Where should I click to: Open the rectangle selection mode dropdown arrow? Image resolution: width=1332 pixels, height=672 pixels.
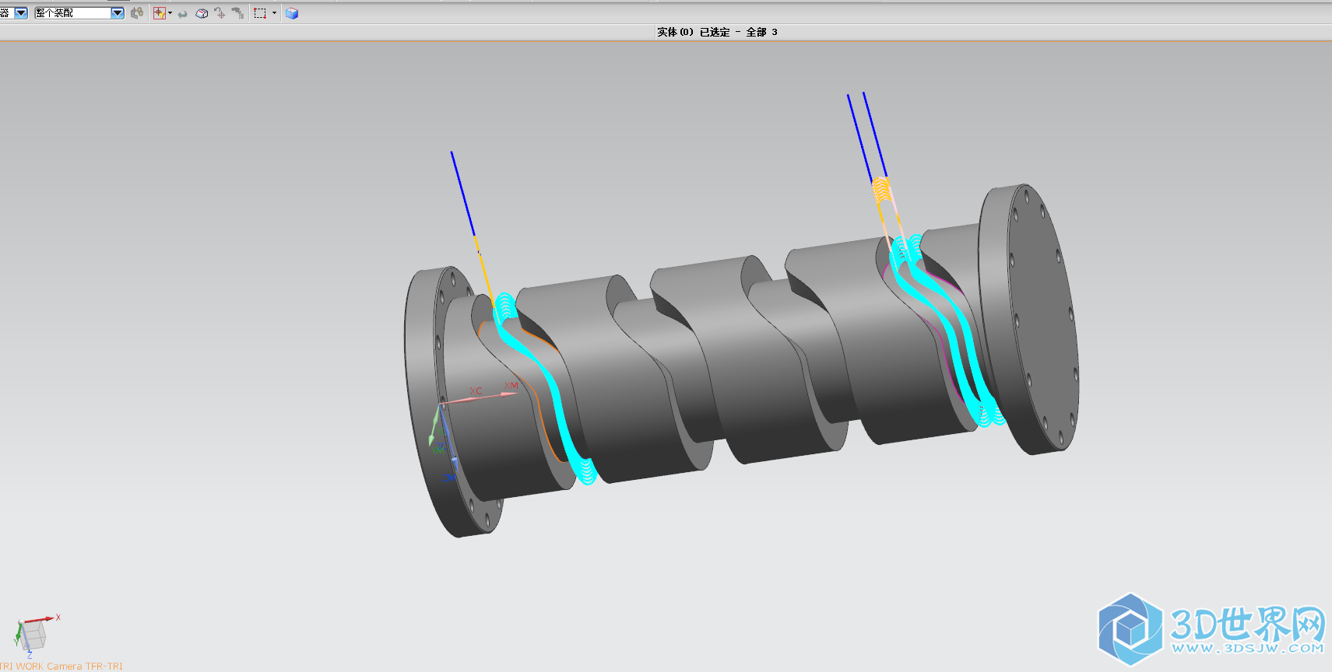[274, 13]
